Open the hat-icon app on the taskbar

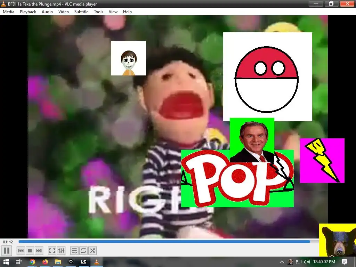click(x=71, y=262)
